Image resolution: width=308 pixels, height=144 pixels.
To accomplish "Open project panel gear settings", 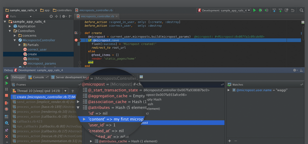I will (64, 17).
